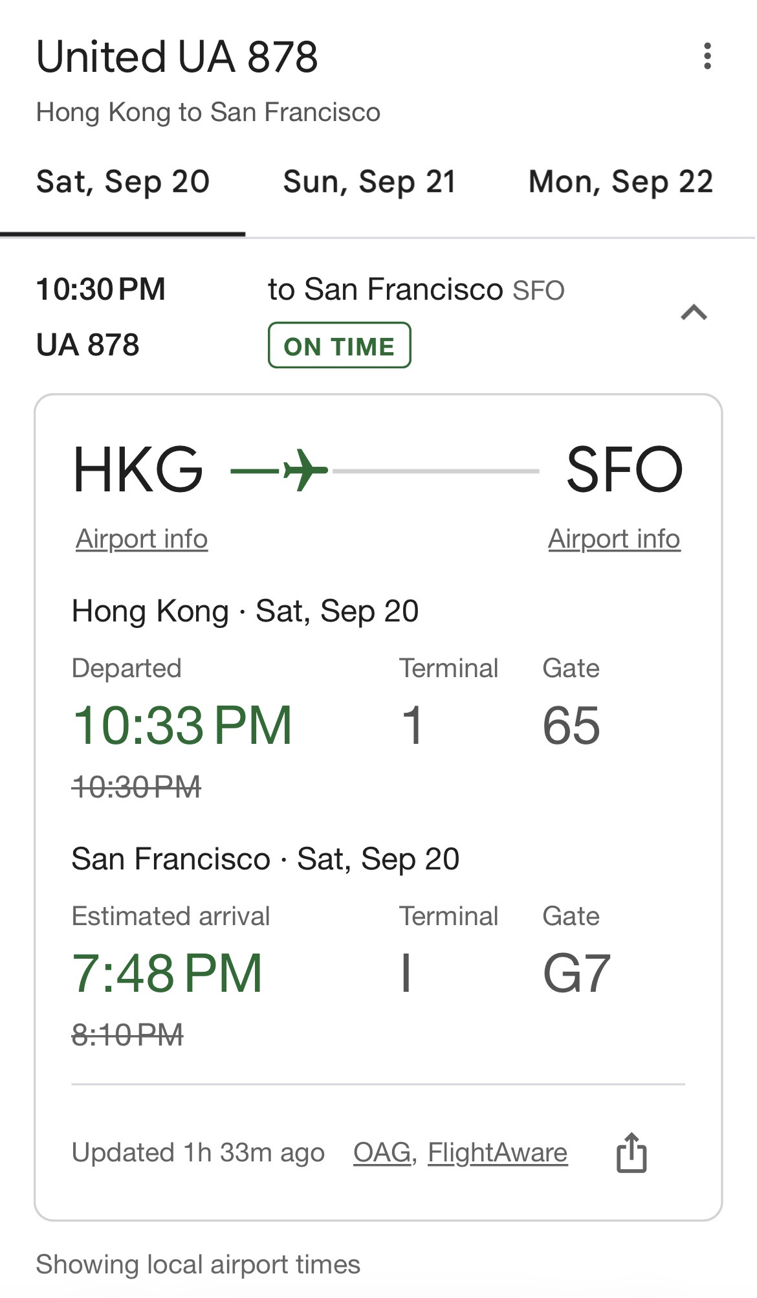
Task: Switch to the Mon, Sep 22 tab
Action: tap(620, 182)
